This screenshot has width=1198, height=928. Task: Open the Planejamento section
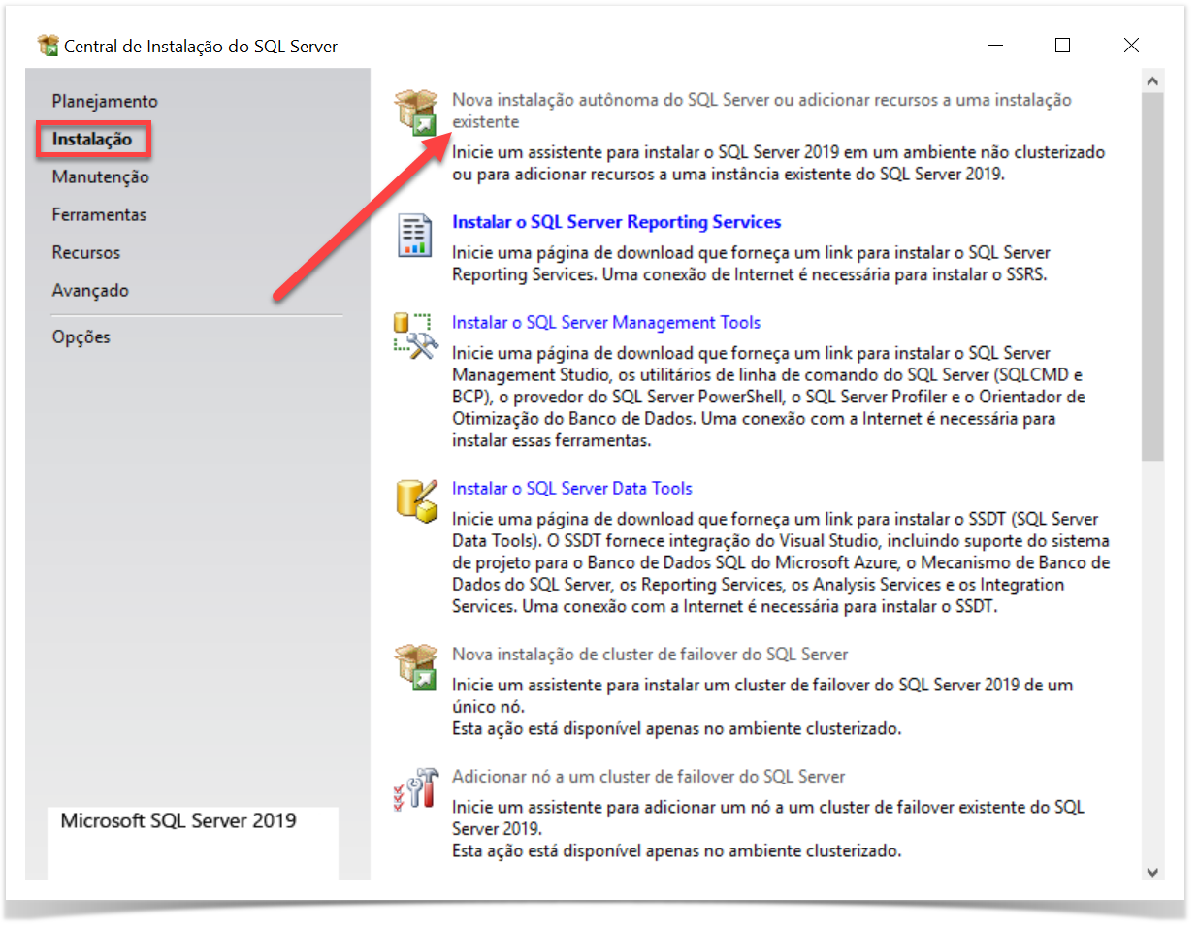pos(105,101)
